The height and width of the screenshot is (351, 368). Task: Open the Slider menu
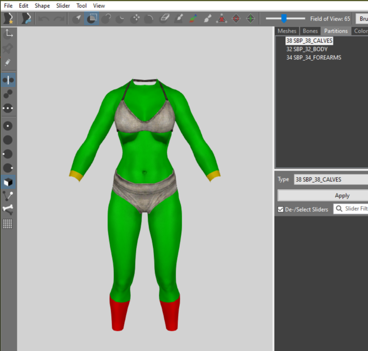click(63, 6)
